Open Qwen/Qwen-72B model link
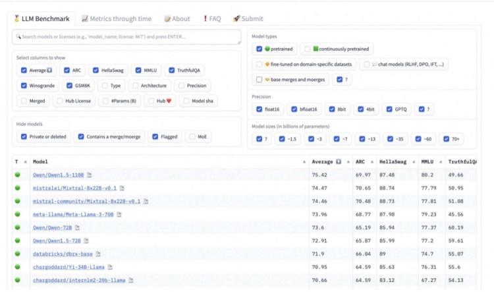 (x=52, y=227)
